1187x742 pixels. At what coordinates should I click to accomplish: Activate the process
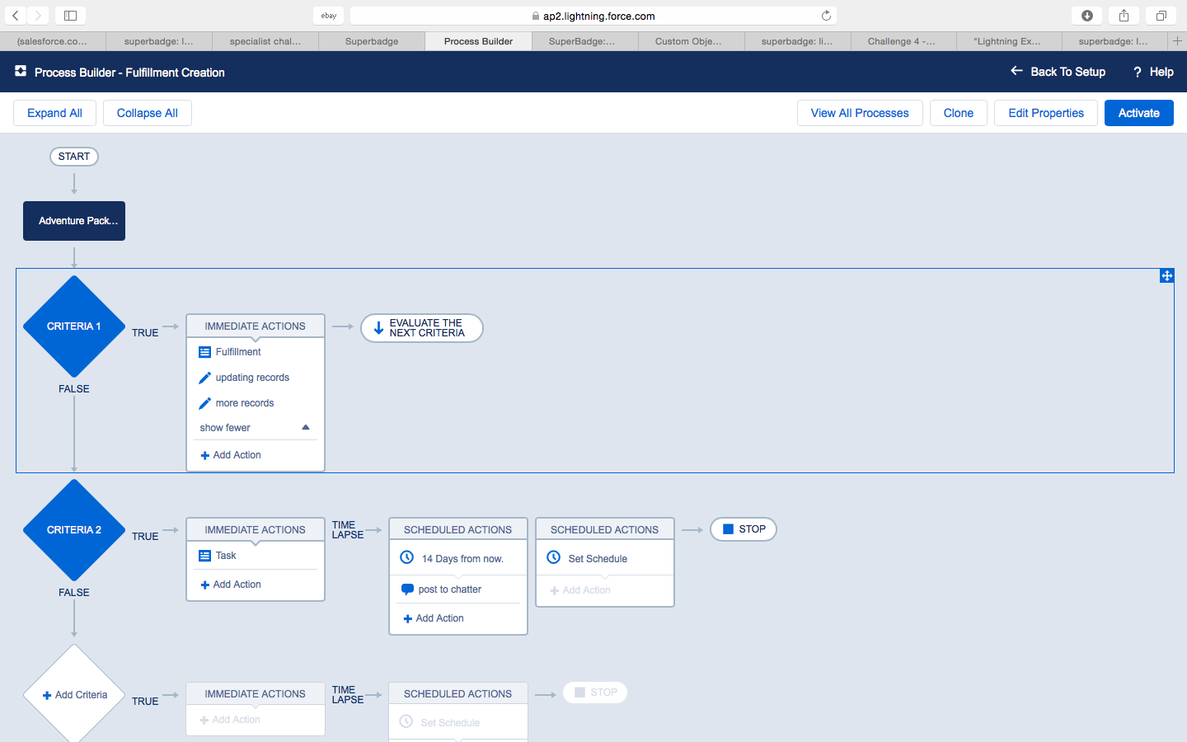click(x=1139, y=113)
